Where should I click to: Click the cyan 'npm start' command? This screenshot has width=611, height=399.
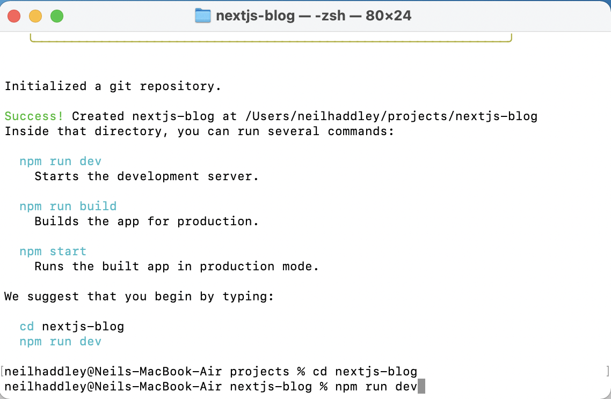tap(53, 251)
